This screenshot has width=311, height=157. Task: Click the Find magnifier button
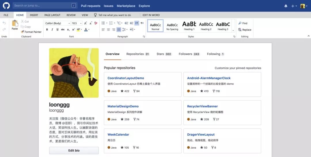(243, 23)
